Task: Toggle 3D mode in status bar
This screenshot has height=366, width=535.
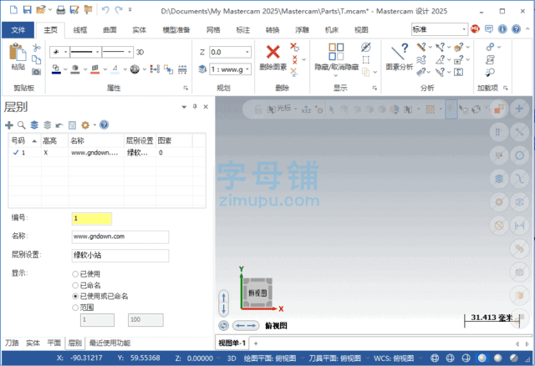Action: click(x=232, y=358)
